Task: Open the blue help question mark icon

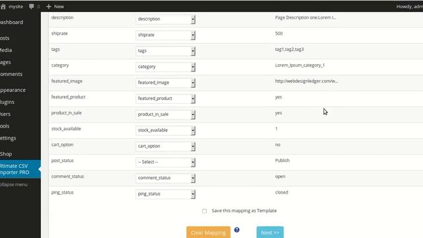Action: 237,230
